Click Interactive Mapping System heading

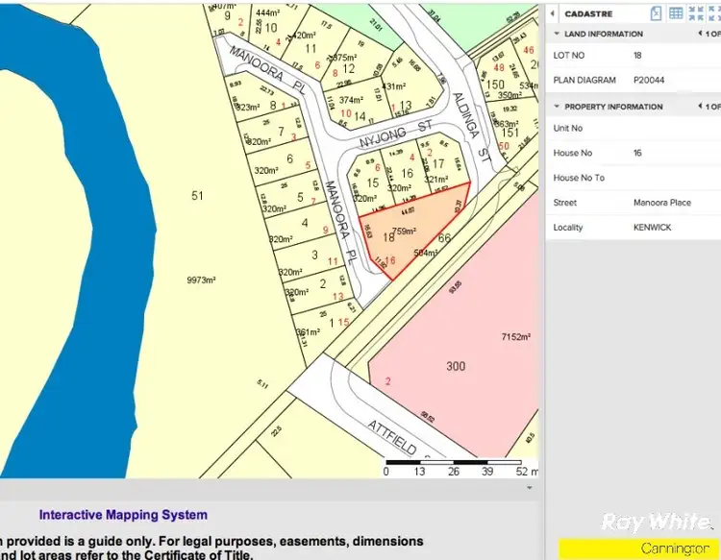coord(123,515)
